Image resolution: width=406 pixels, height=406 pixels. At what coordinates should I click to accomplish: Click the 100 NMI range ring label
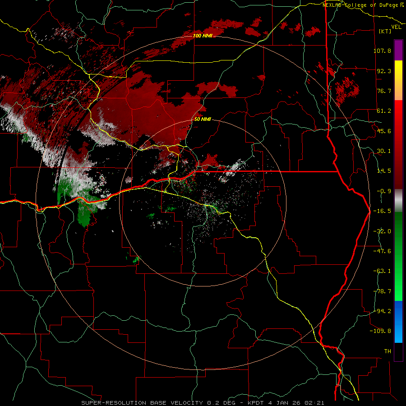click(x=203, y=36)
